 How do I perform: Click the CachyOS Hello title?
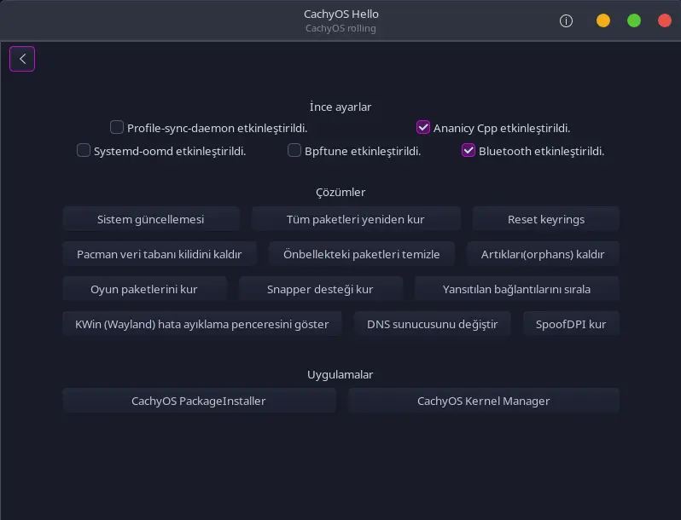click(x=341, y=14)
